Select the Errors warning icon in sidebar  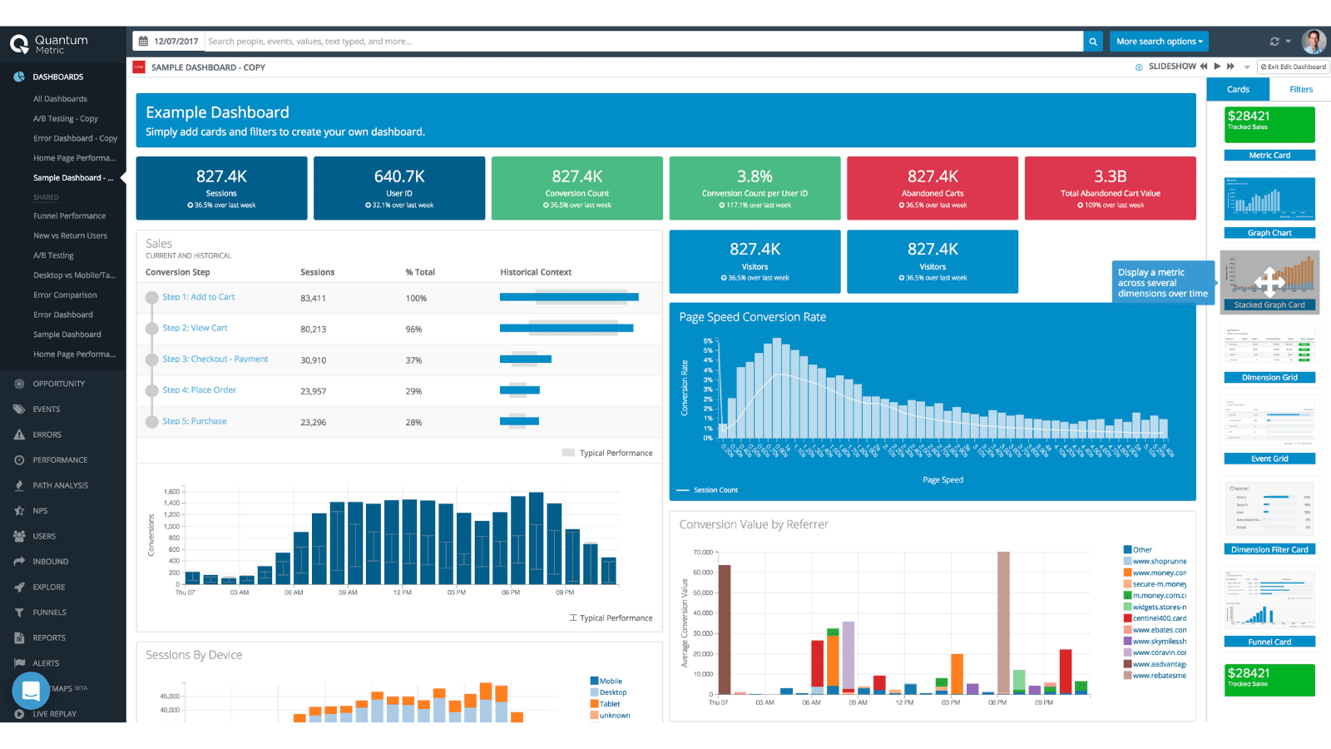click(x=19, y=434)
